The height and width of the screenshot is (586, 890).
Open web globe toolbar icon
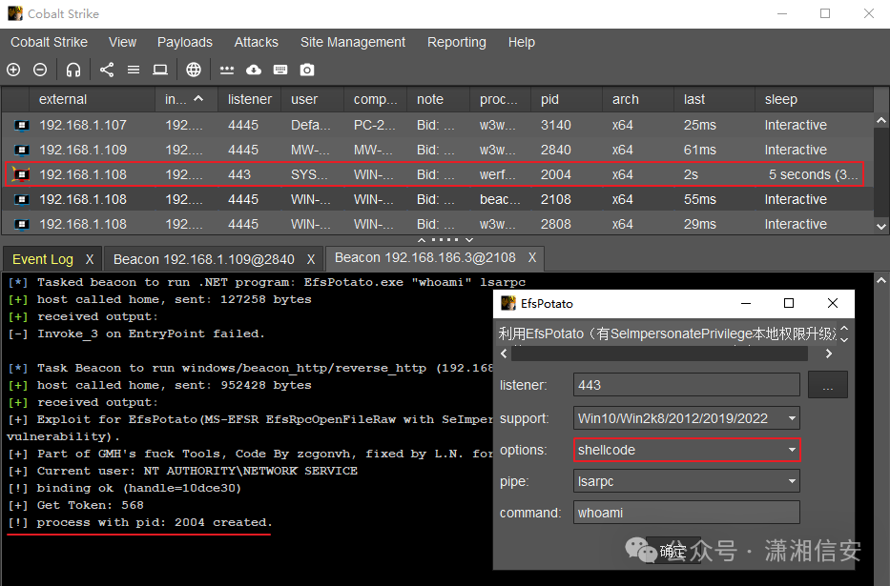pos(194,70)
